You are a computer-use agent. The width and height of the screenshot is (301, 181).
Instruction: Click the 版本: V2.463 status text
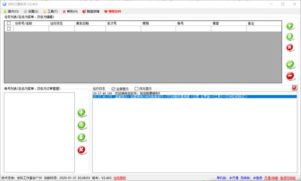pos(102,178)
